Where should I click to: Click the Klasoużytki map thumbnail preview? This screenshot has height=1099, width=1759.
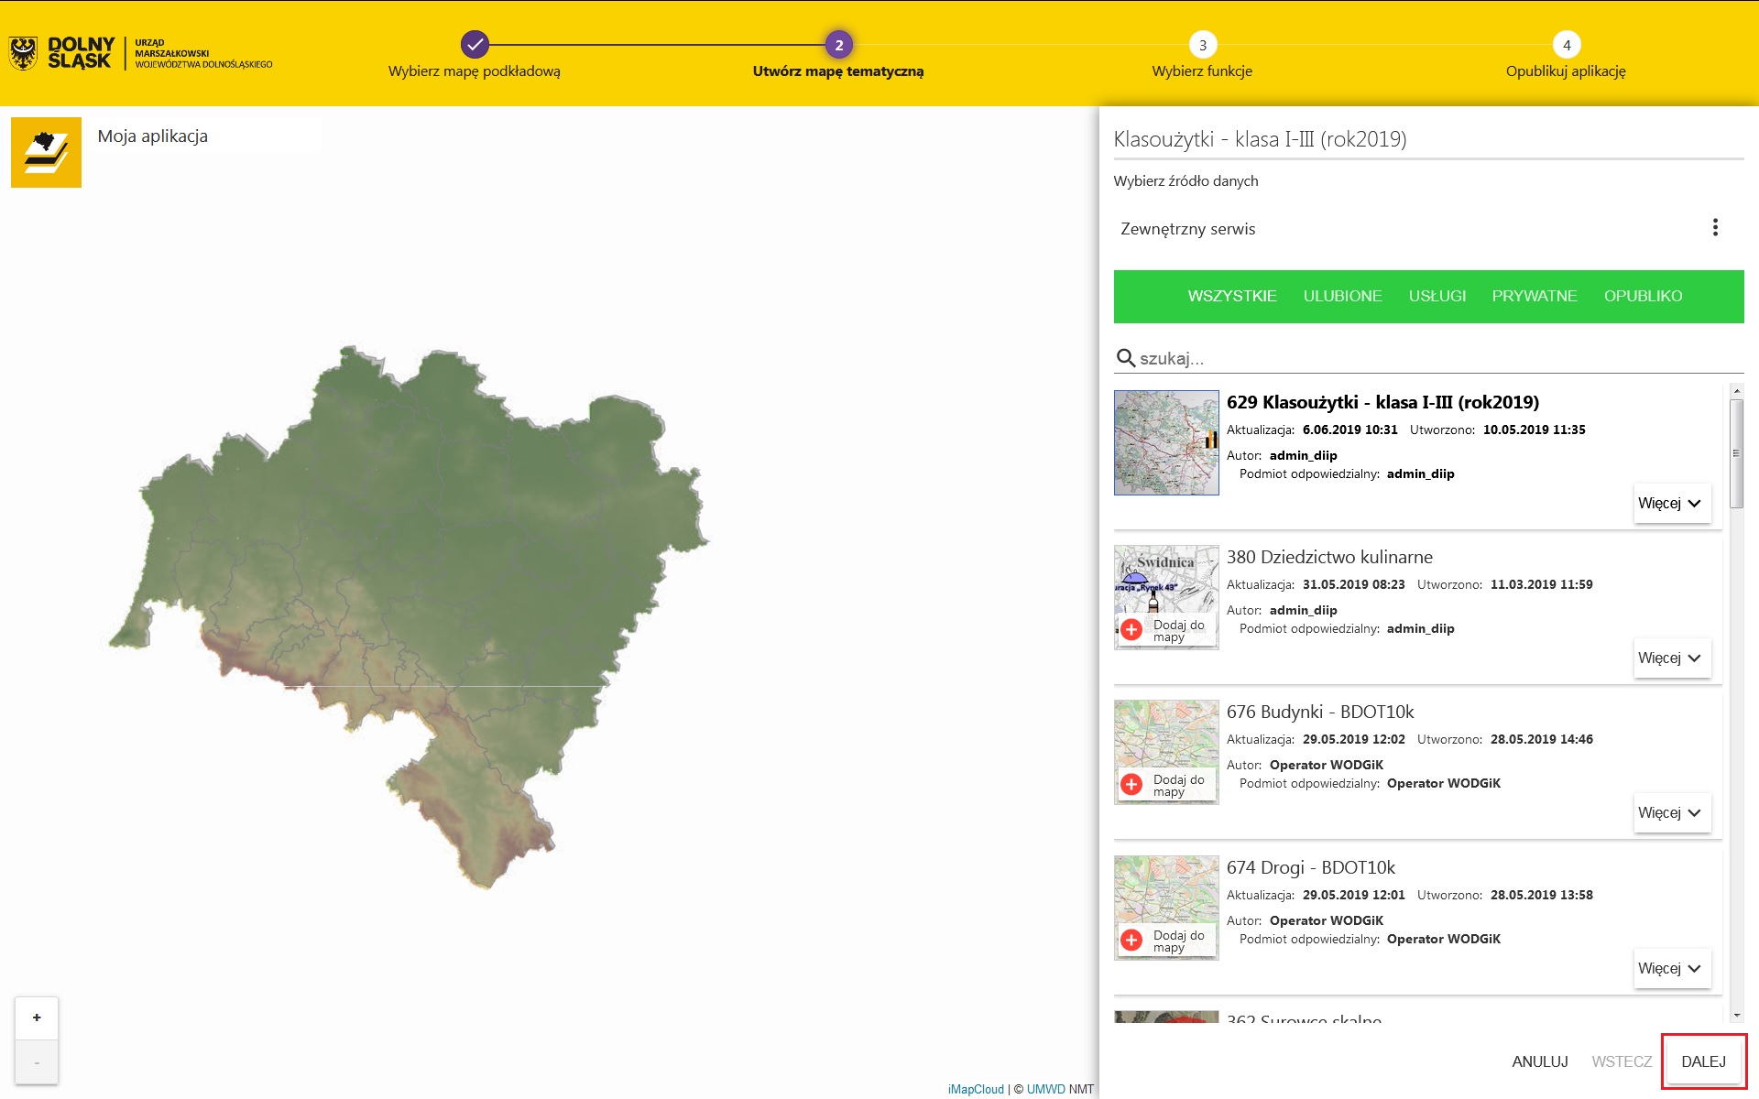coord(1165,442)
